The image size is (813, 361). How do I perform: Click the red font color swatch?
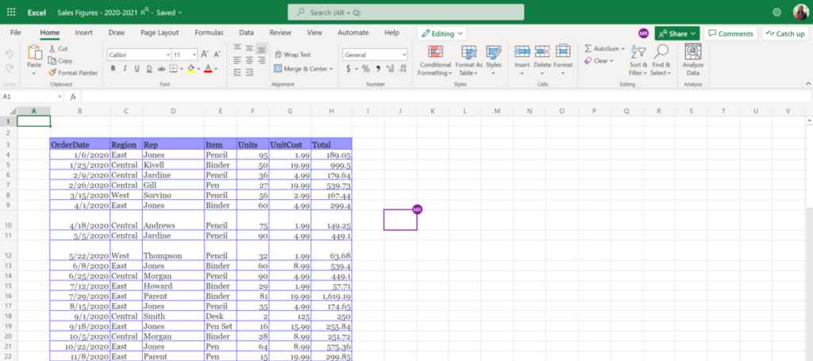208,69
